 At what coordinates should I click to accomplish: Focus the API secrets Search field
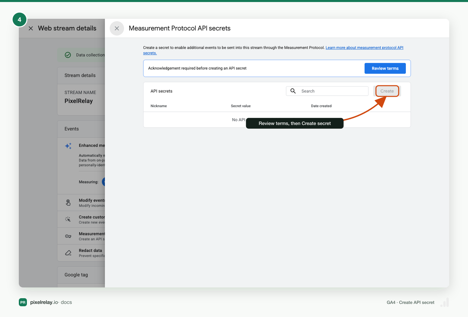(x=327, y=91)
